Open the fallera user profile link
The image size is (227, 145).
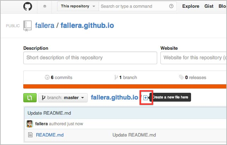[x=45, y=25]
